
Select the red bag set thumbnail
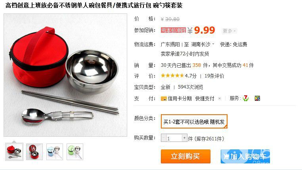pos(14,152)
